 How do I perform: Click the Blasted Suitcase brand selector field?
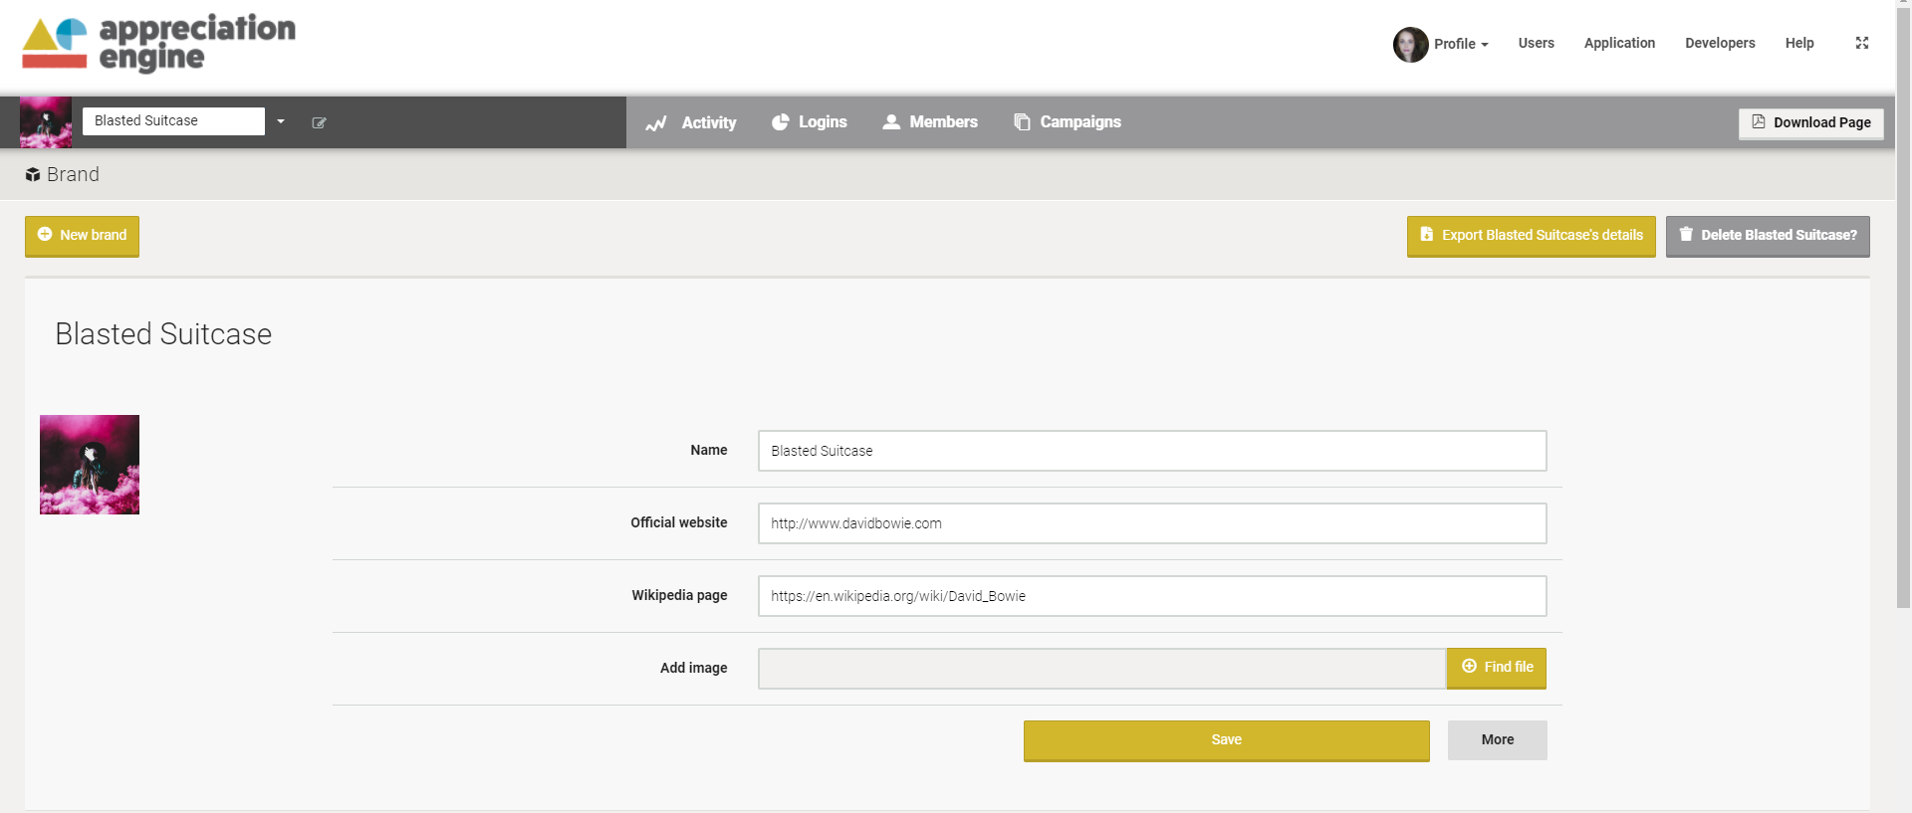[x=173, y=120]
